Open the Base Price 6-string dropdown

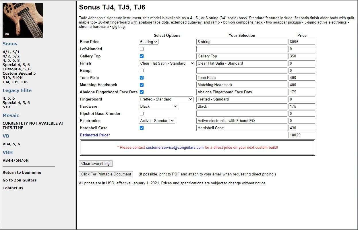click(148, 42)
